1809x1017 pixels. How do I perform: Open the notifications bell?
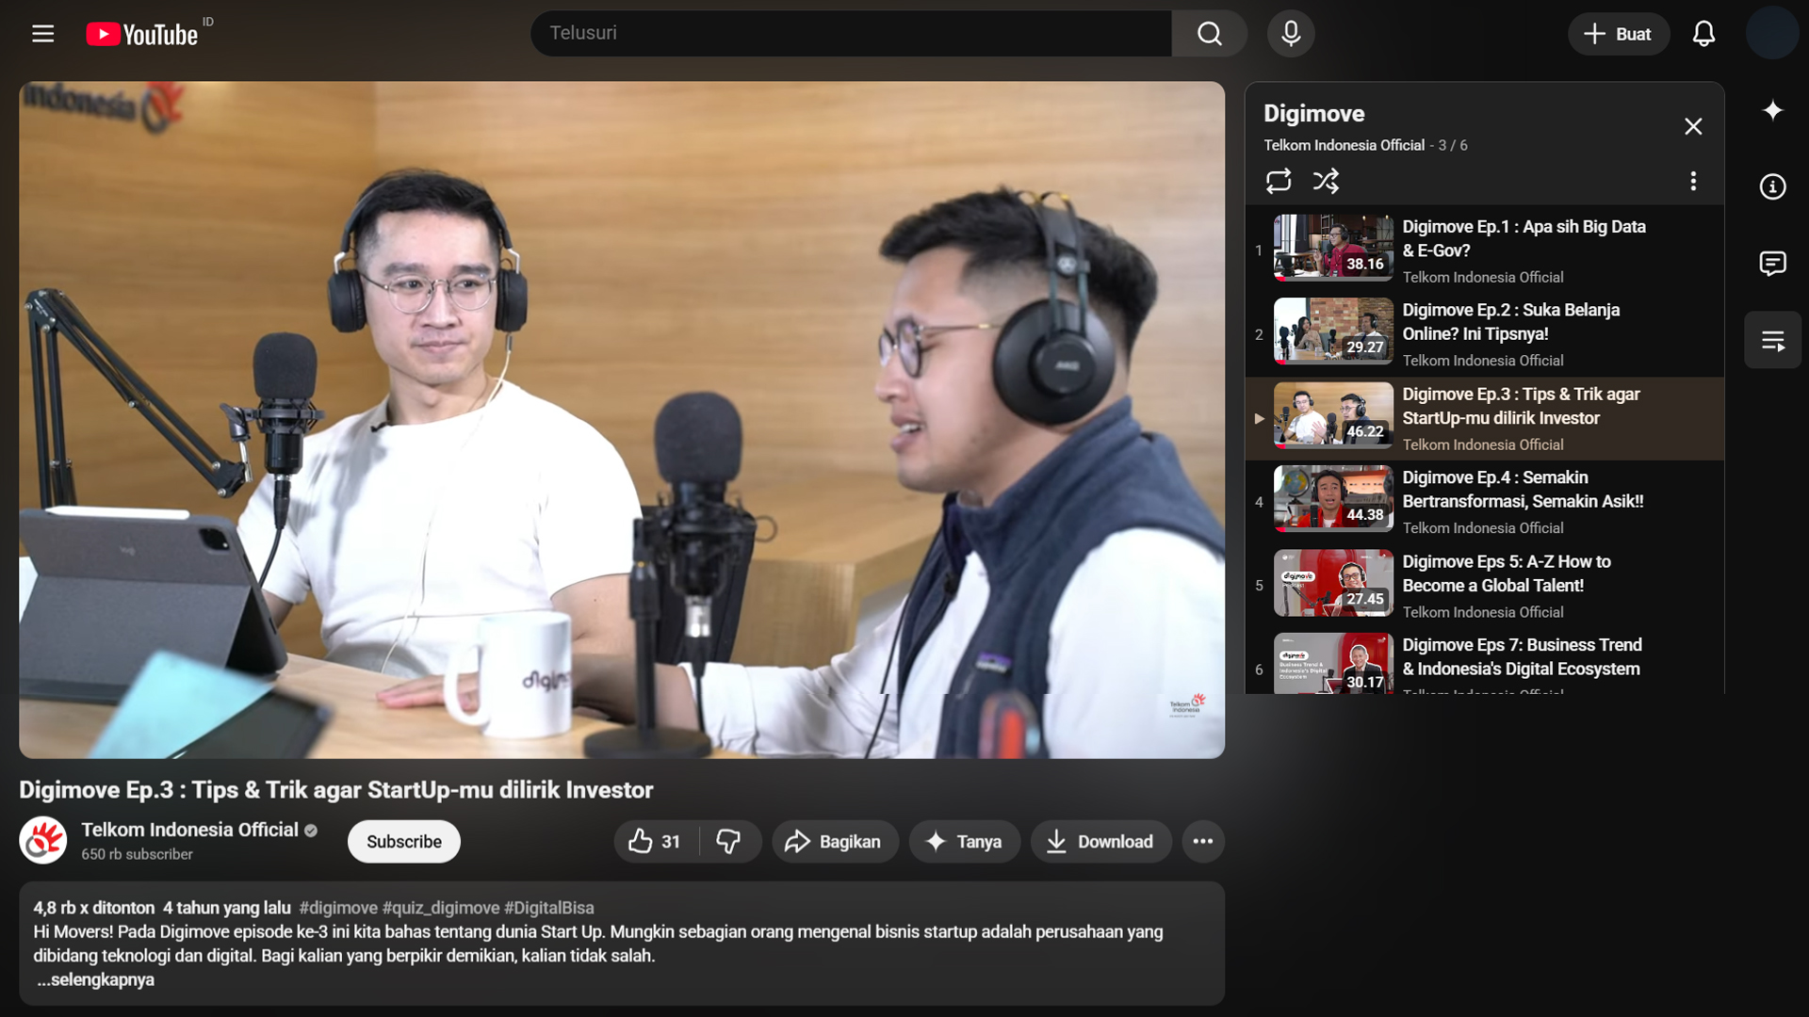coord(1703,34)
